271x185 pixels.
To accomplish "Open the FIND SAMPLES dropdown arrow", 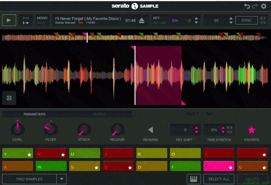I will click(61, 179).
